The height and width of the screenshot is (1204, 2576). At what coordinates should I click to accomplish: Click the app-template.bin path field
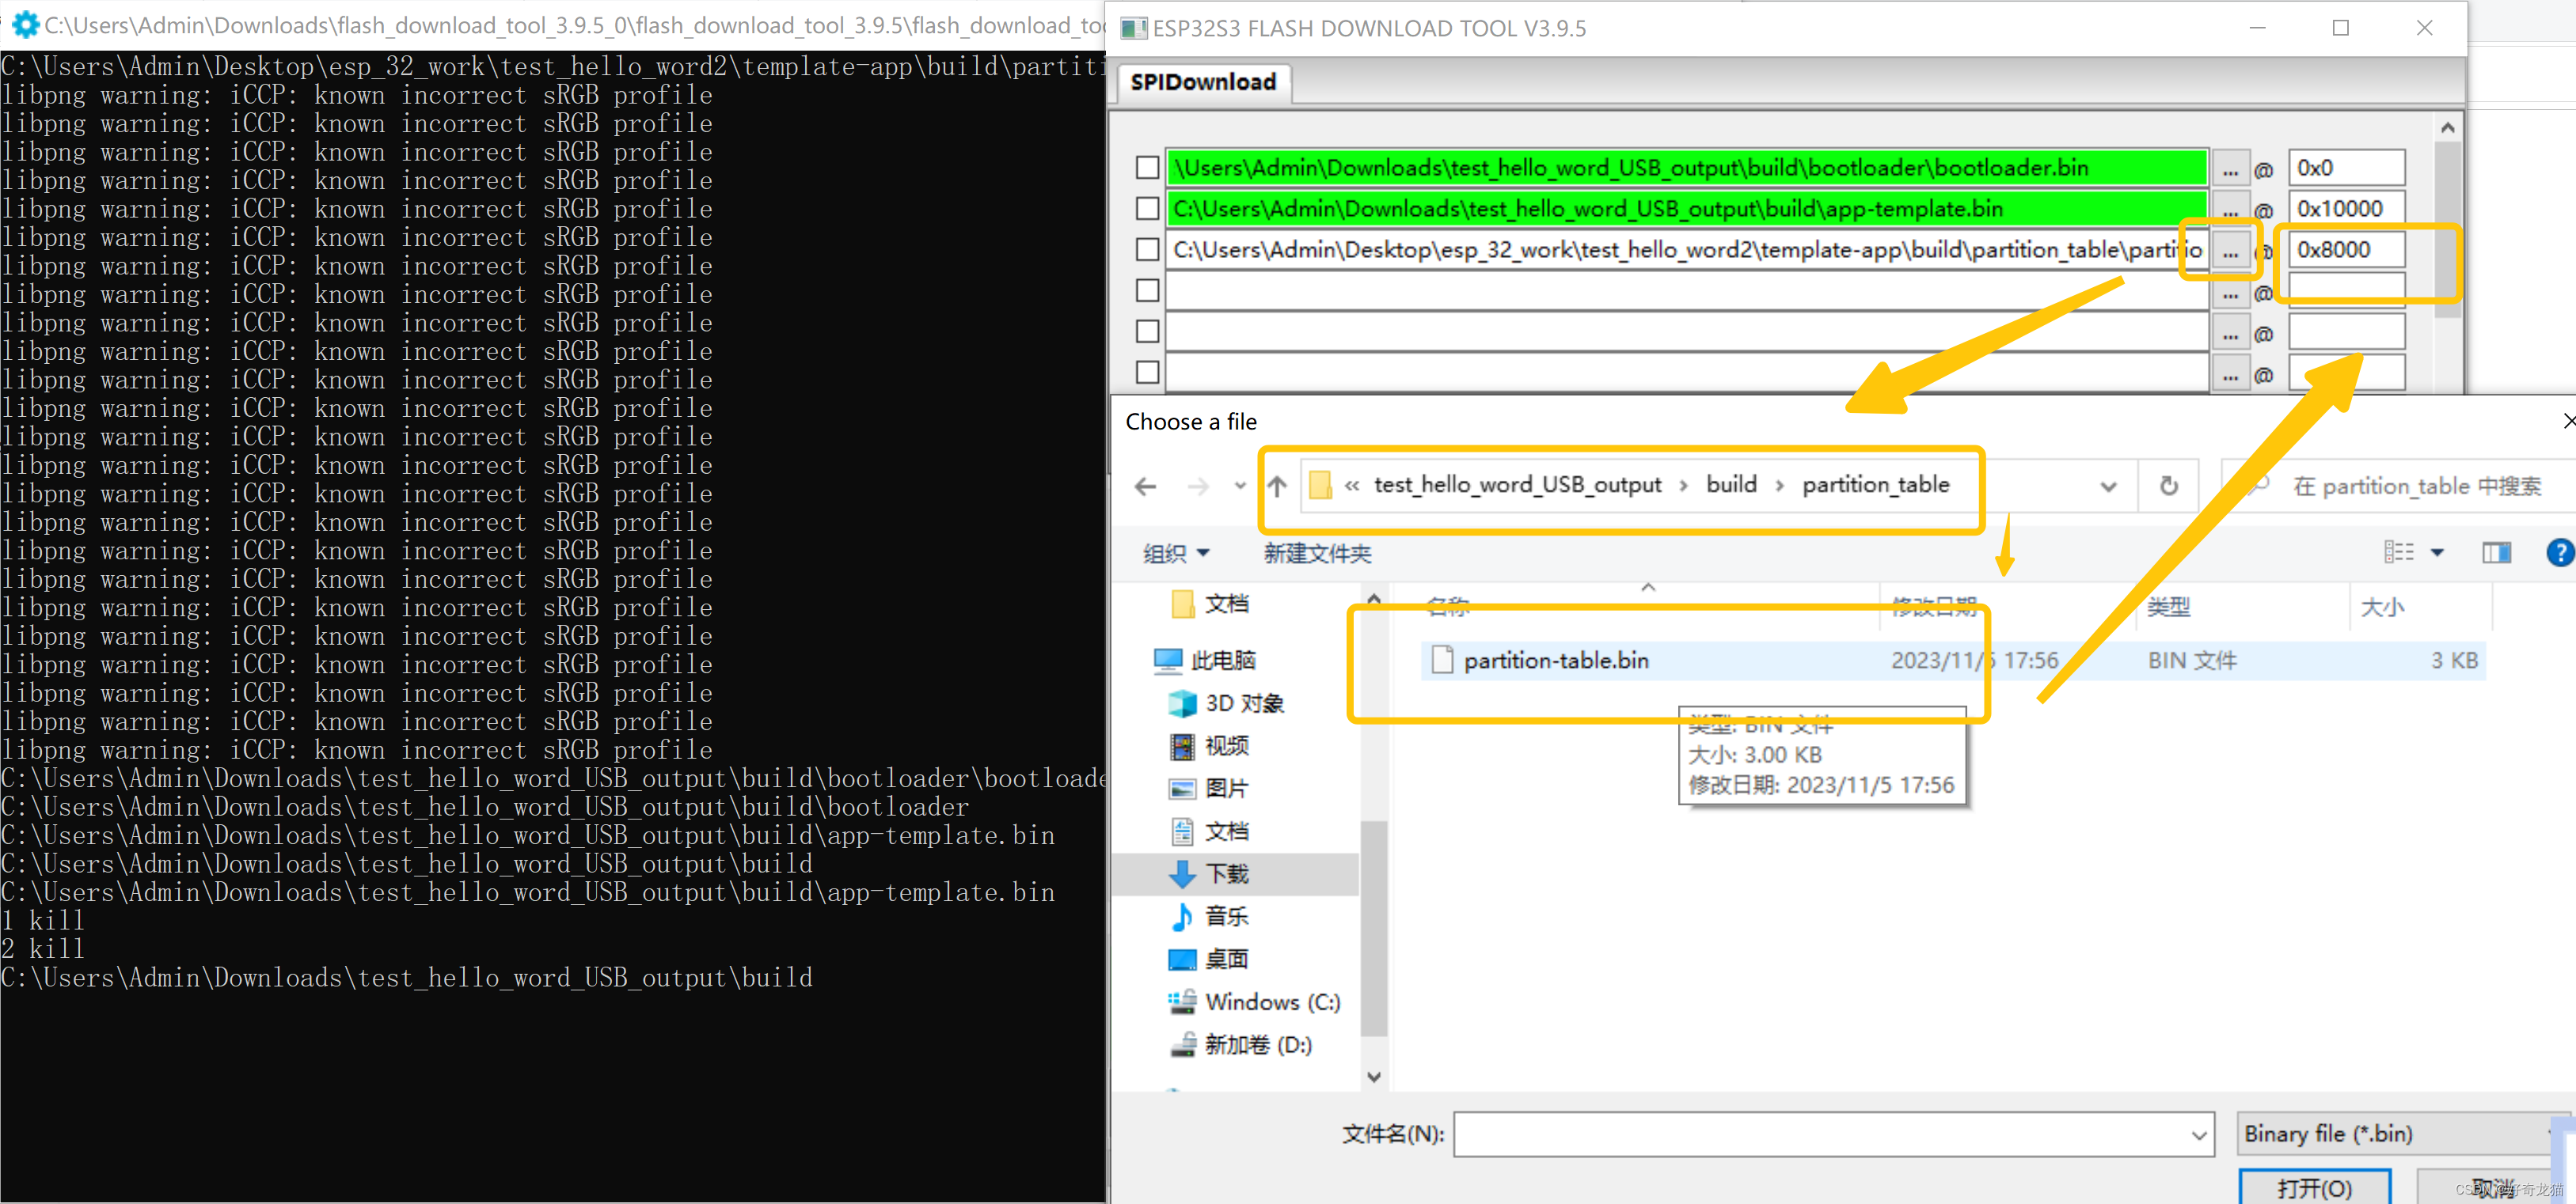tap(1686, 209)
